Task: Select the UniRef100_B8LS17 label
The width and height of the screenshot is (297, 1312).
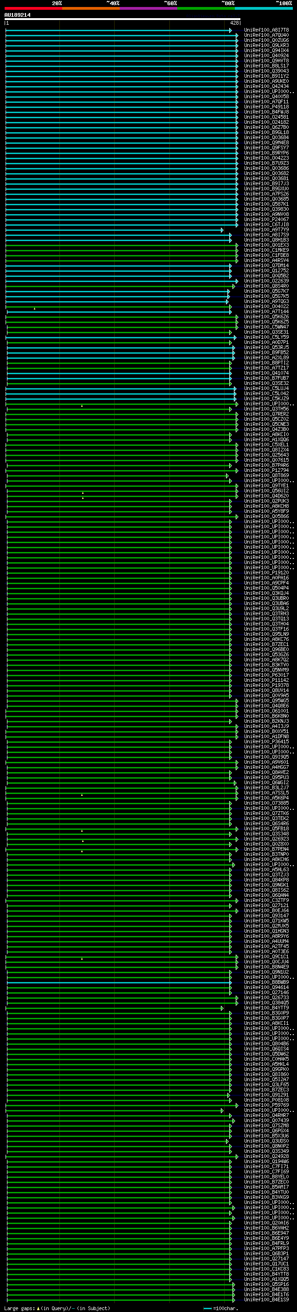Action: tap(266, 66)
